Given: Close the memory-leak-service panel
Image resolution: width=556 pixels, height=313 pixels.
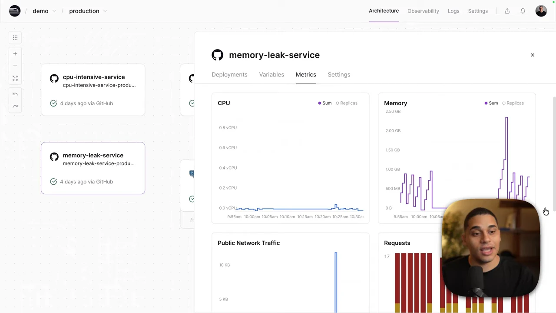Looking at the screenshot, I should pyautogui.click(x=533, y=55).
